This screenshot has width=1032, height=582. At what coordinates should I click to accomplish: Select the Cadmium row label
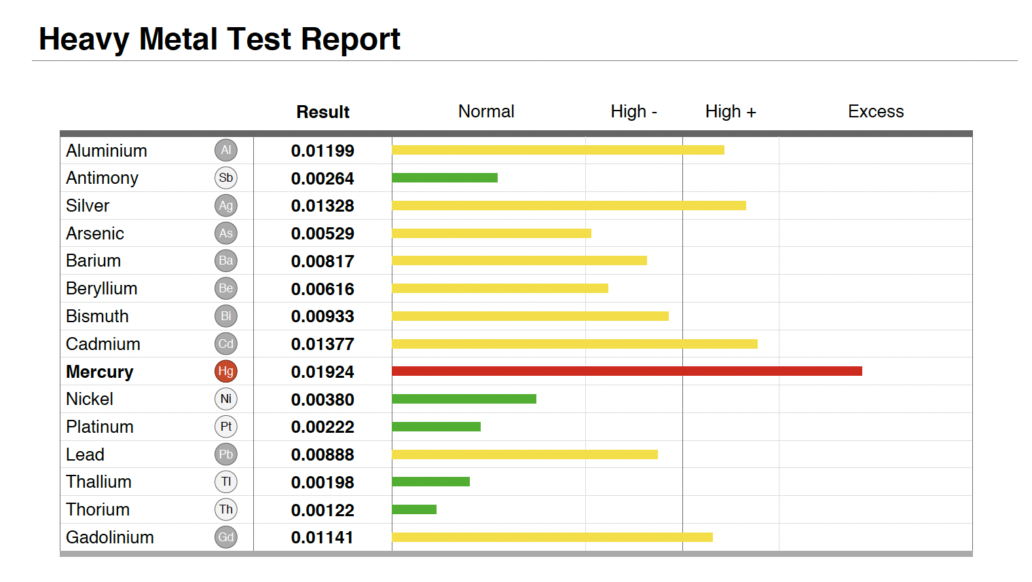103,344
